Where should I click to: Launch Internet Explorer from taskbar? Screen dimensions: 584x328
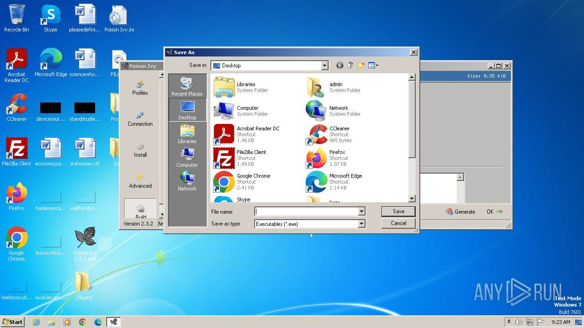tap(36, 322)
